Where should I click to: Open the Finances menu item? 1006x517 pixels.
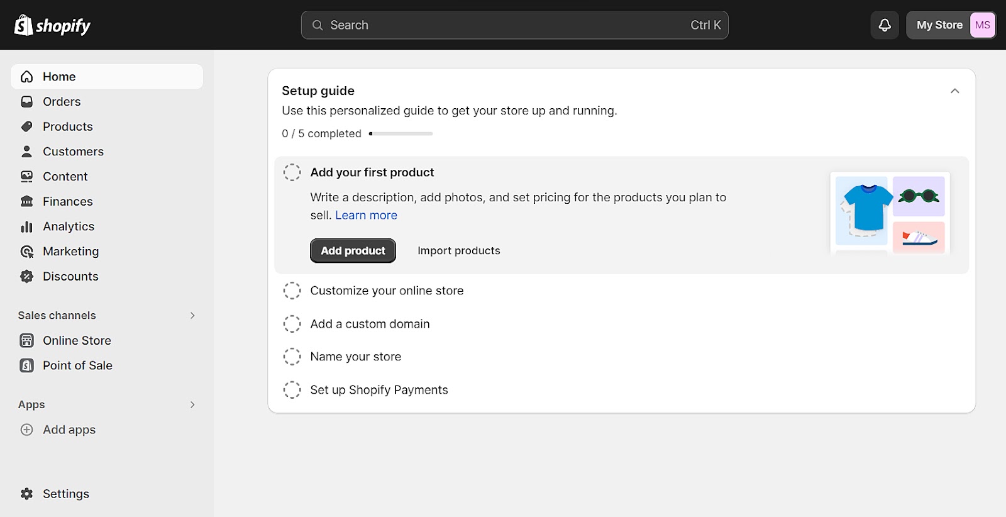[x=67, y=201]
